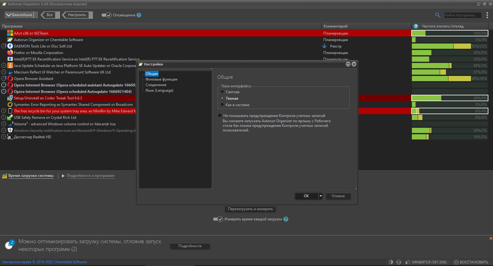The image size is (493, 266).
Task: Open Фоновые функции settings section
Action: pos(161,79)
